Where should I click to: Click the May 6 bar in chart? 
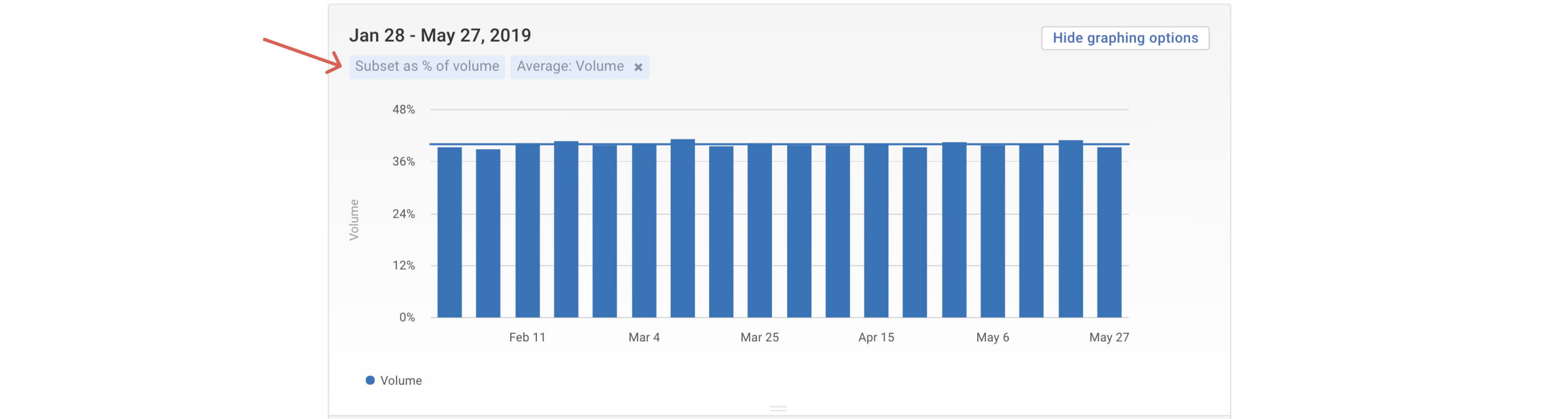pos(992,230)
